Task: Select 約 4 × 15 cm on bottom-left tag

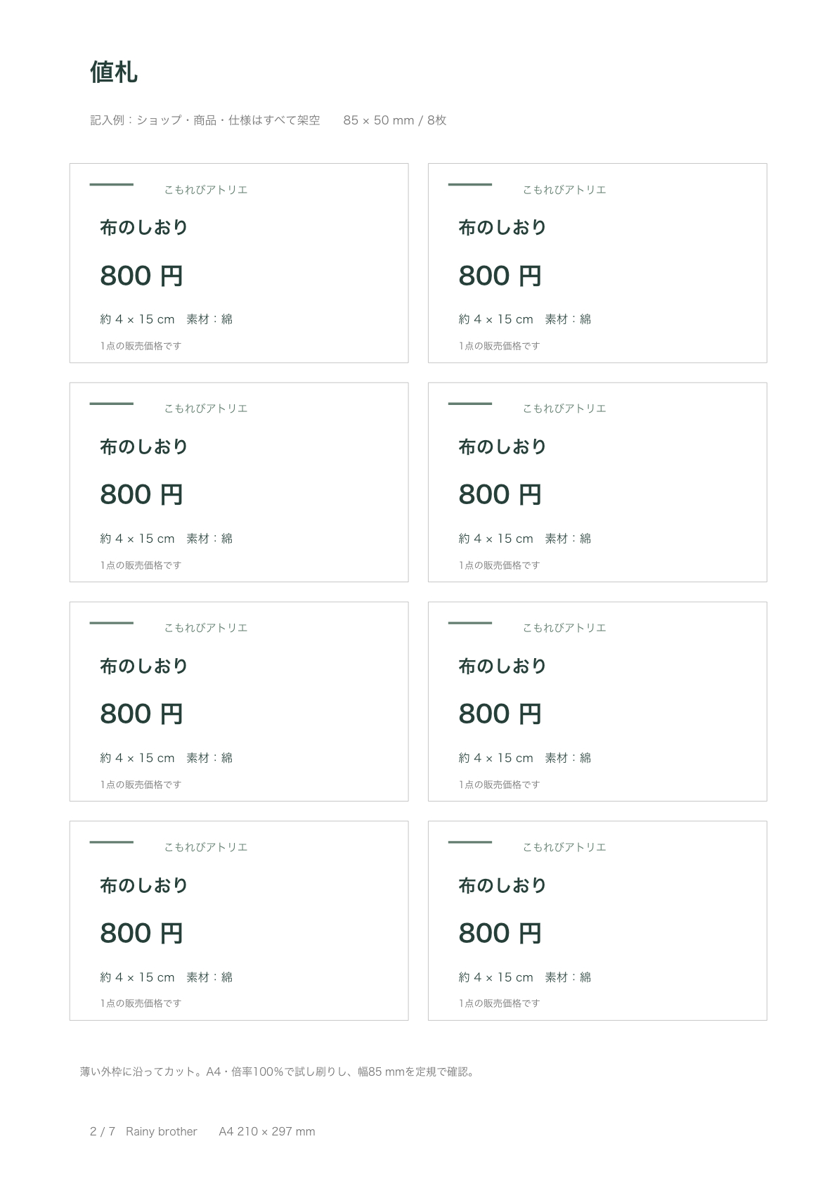Action: pyautogui.click(x=137, y=977)
